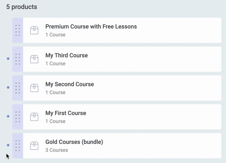Grab drag handle of Premium Course row
Screen dimensions: 226x163
[x=18, y=30]
